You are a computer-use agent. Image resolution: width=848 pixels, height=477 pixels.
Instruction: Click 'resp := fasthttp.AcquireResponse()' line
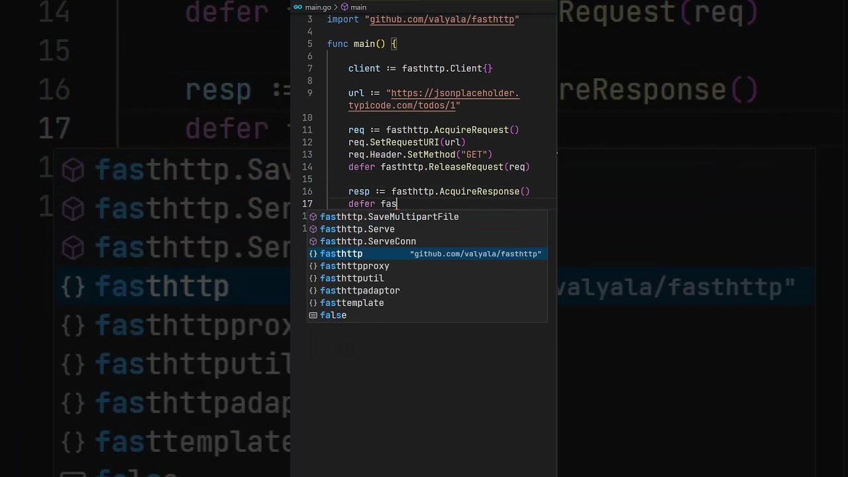(x=439, y=191)
